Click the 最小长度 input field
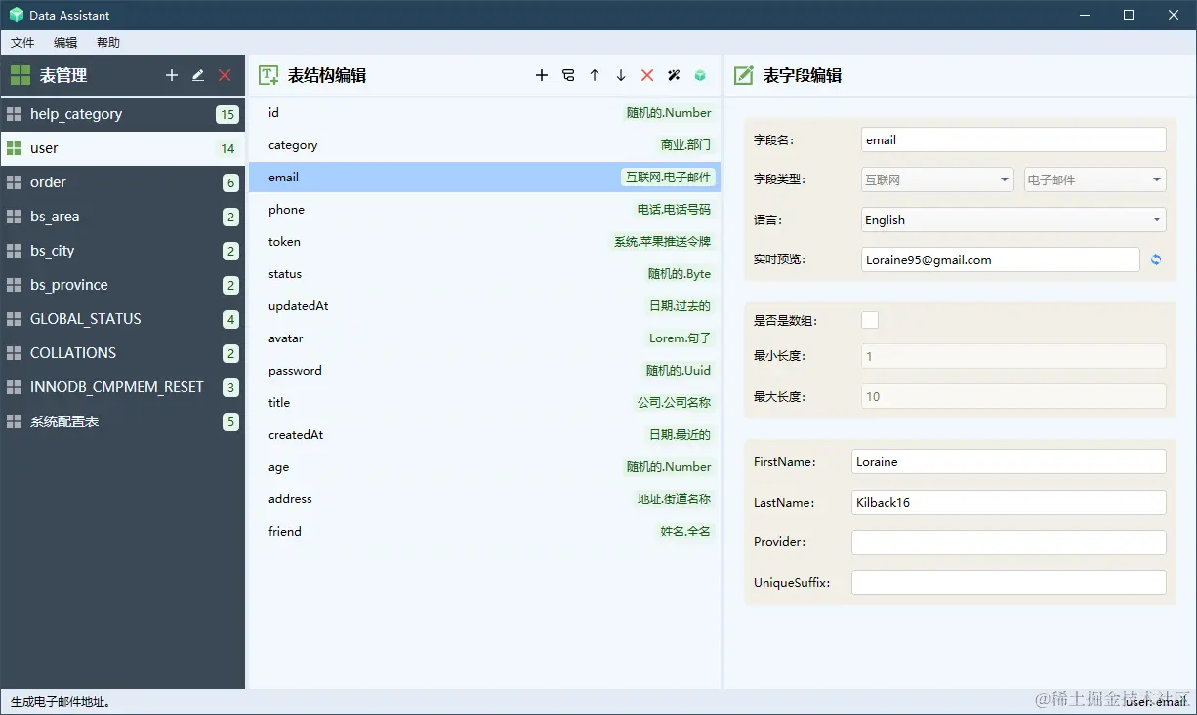Image resolution: width=1197 pixels, height=715 pixels. [x=1013, y=356]
